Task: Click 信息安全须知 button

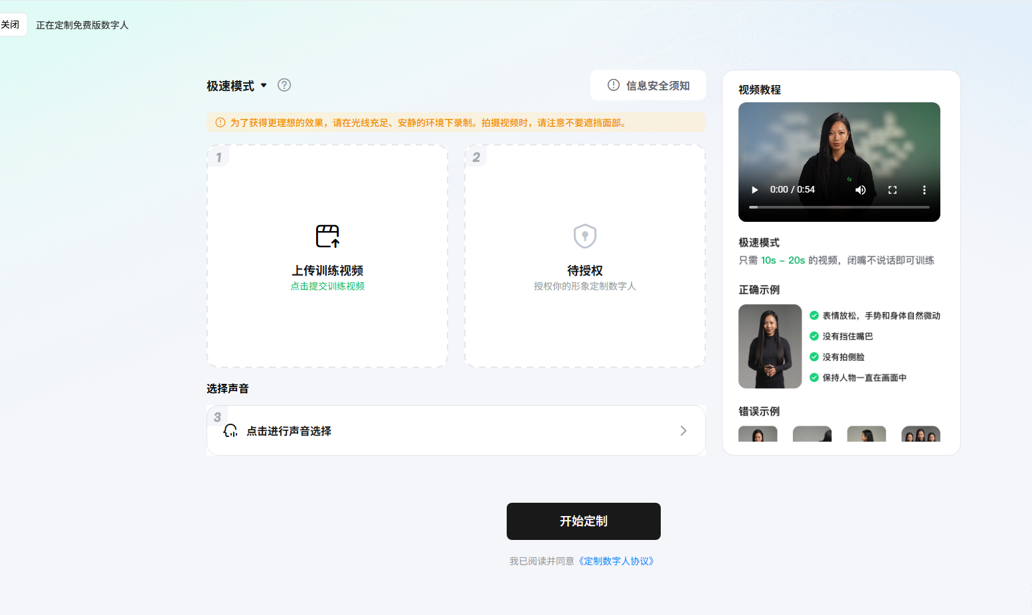Action: pyautogui.click(x=648, y=86)
